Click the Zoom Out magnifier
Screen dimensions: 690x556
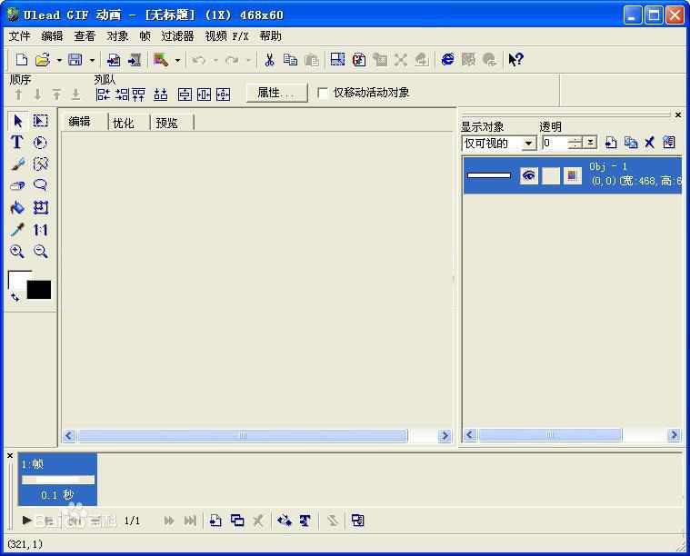41,251
